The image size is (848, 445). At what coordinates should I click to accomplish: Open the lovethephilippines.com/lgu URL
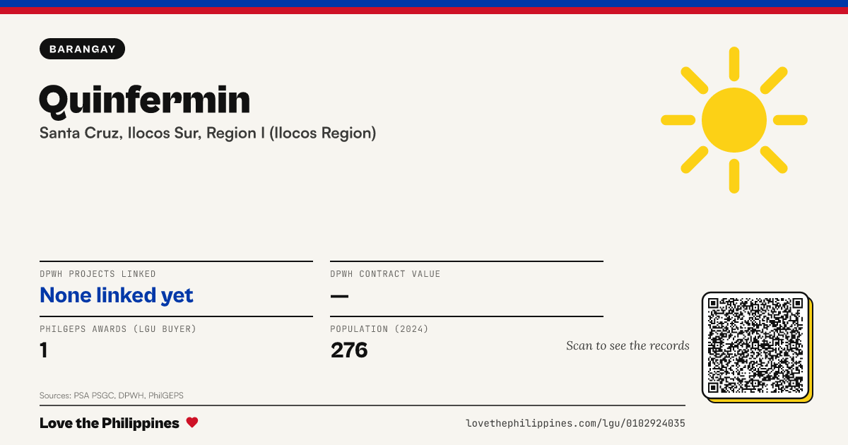(575, 423)
